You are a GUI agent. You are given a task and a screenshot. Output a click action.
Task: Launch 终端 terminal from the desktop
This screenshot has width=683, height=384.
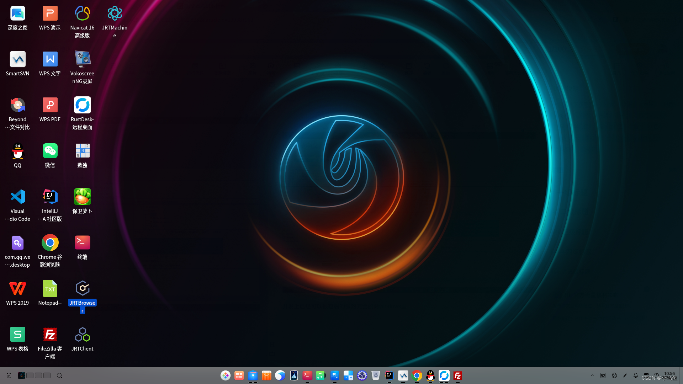[x=82, y=247]
